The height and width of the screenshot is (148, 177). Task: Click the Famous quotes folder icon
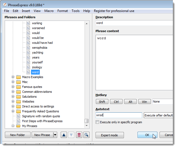(x=19, y=87)
